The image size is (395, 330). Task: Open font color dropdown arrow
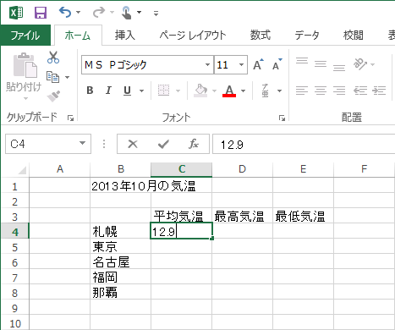244,91
